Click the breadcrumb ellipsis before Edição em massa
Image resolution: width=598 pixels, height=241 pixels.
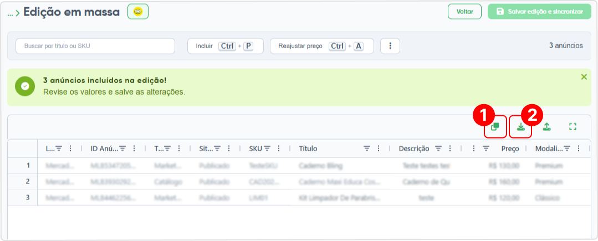click(x=11, y=13)
